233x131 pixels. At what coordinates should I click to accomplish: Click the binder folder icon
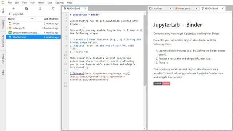[10, 23]
